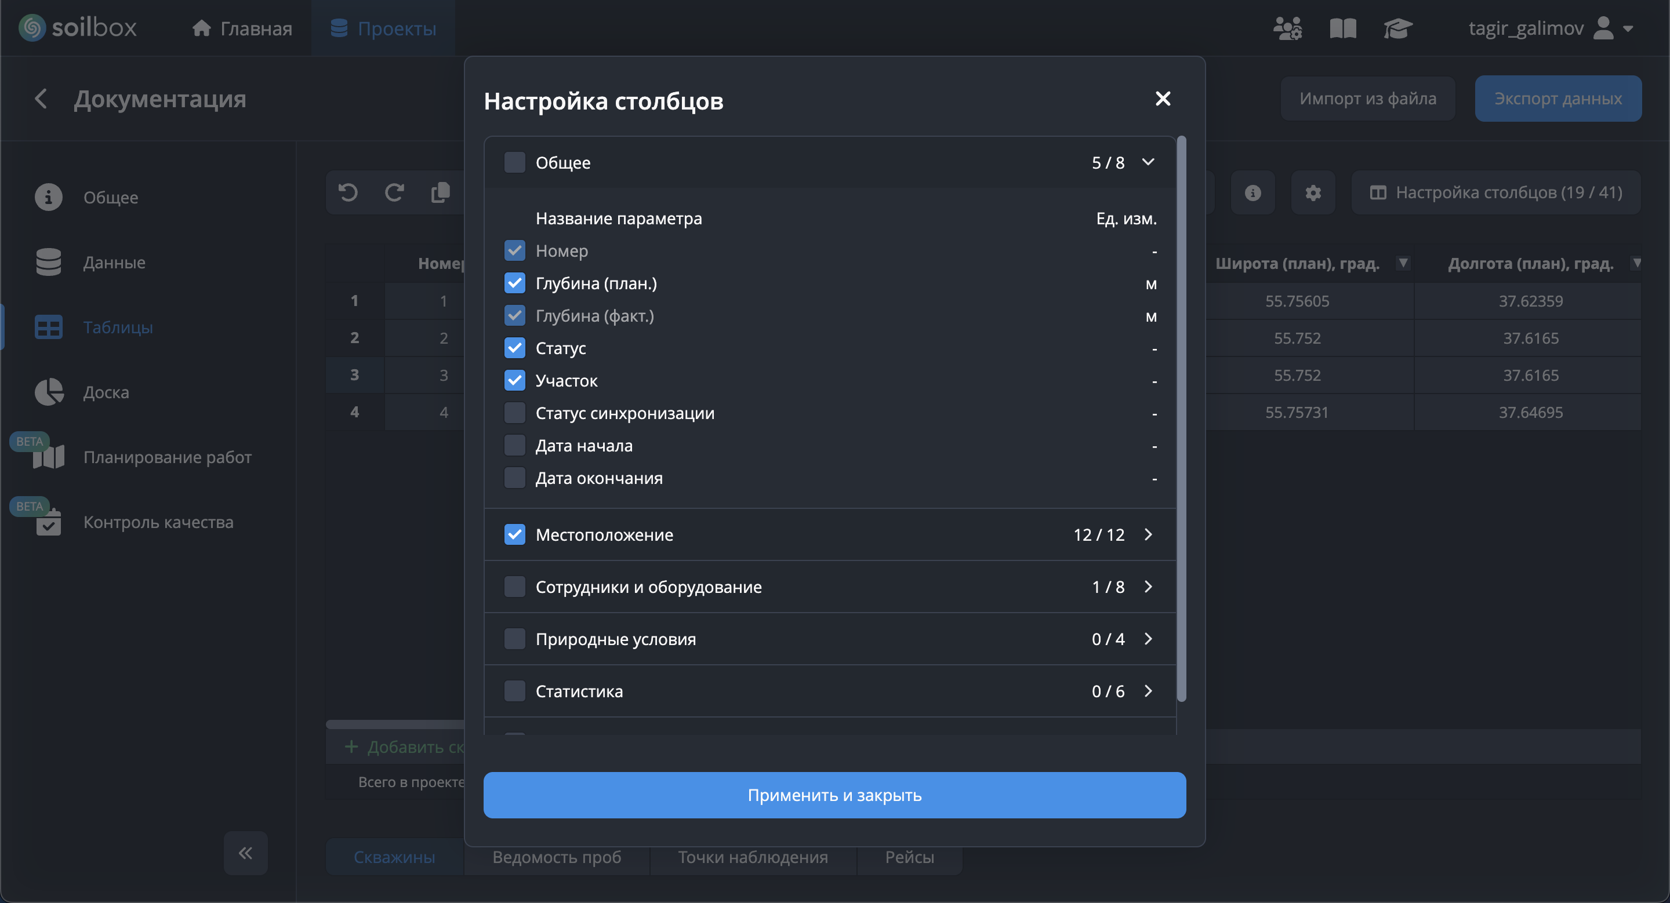The width and height of the screenshot is (1670, 903).
Task: Open the user management people icon
Action: tap(1287, 28)
